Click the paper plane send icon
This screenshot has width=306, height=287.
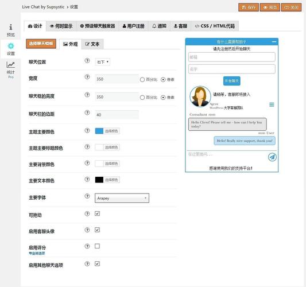(272, 157)
